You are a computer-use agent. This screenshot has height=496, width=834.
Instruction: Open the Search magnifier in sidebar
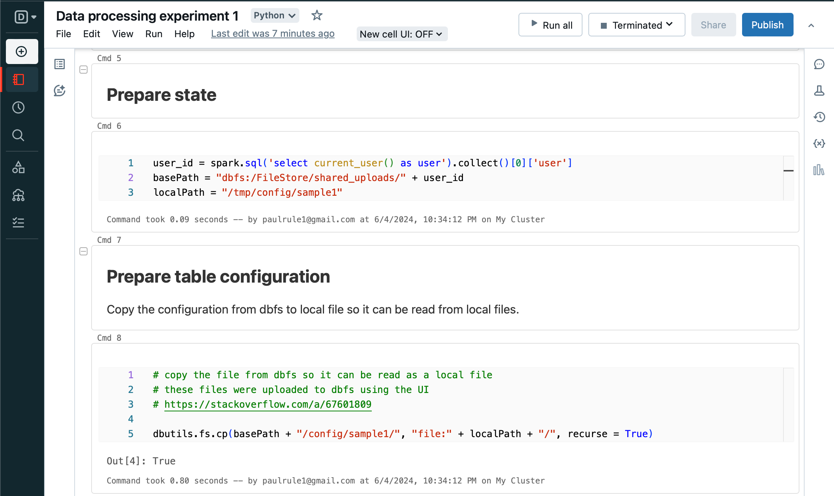[x=18, y=135]
